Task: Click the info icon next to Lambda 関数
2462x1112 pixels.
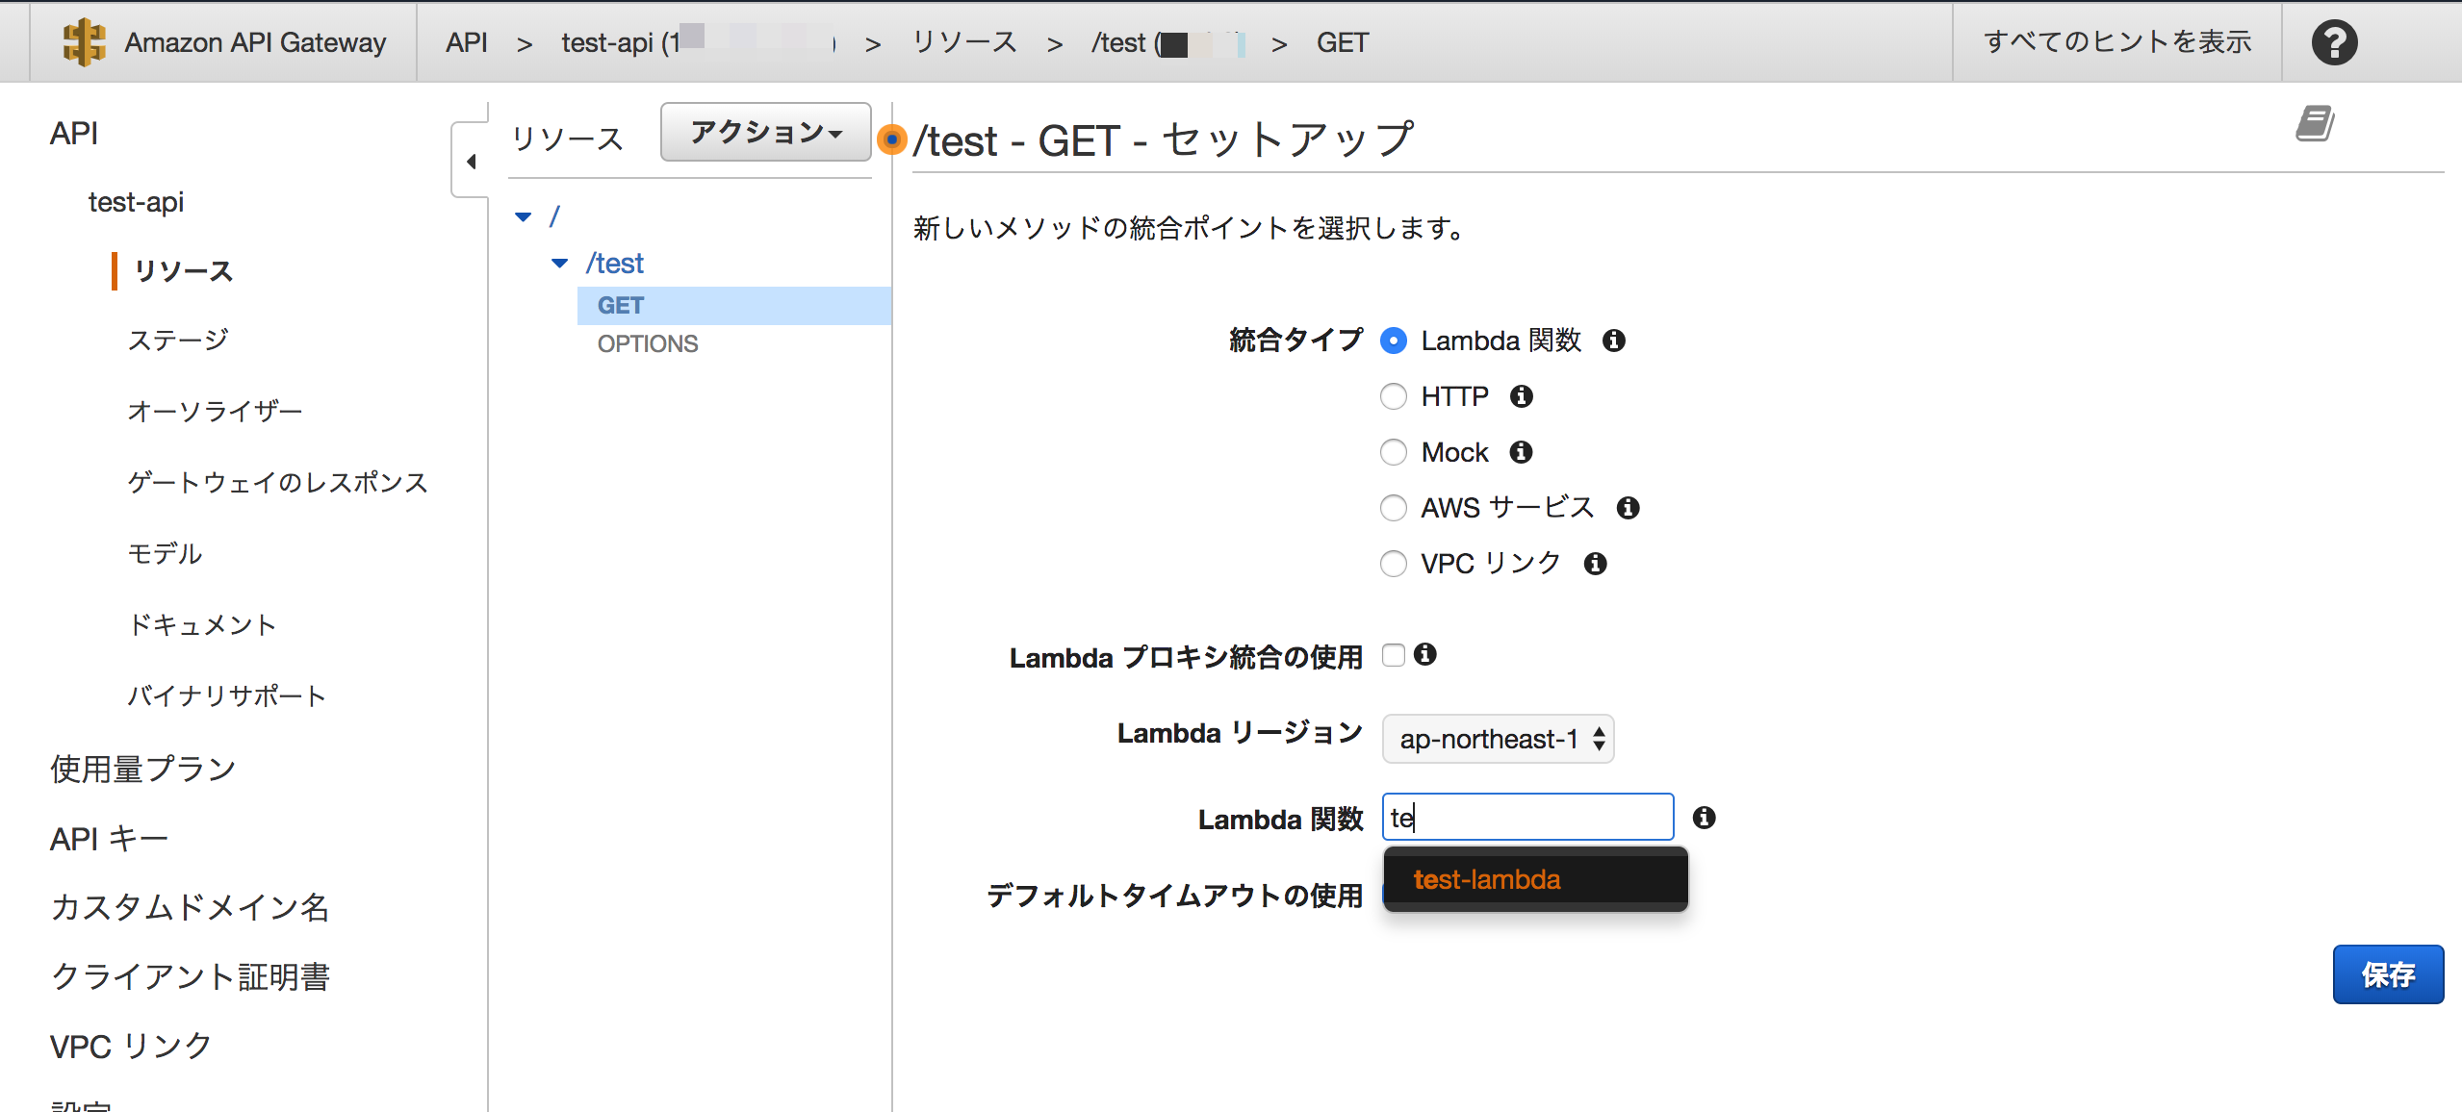Action: pyautogui.click(x=1615, y=341)
